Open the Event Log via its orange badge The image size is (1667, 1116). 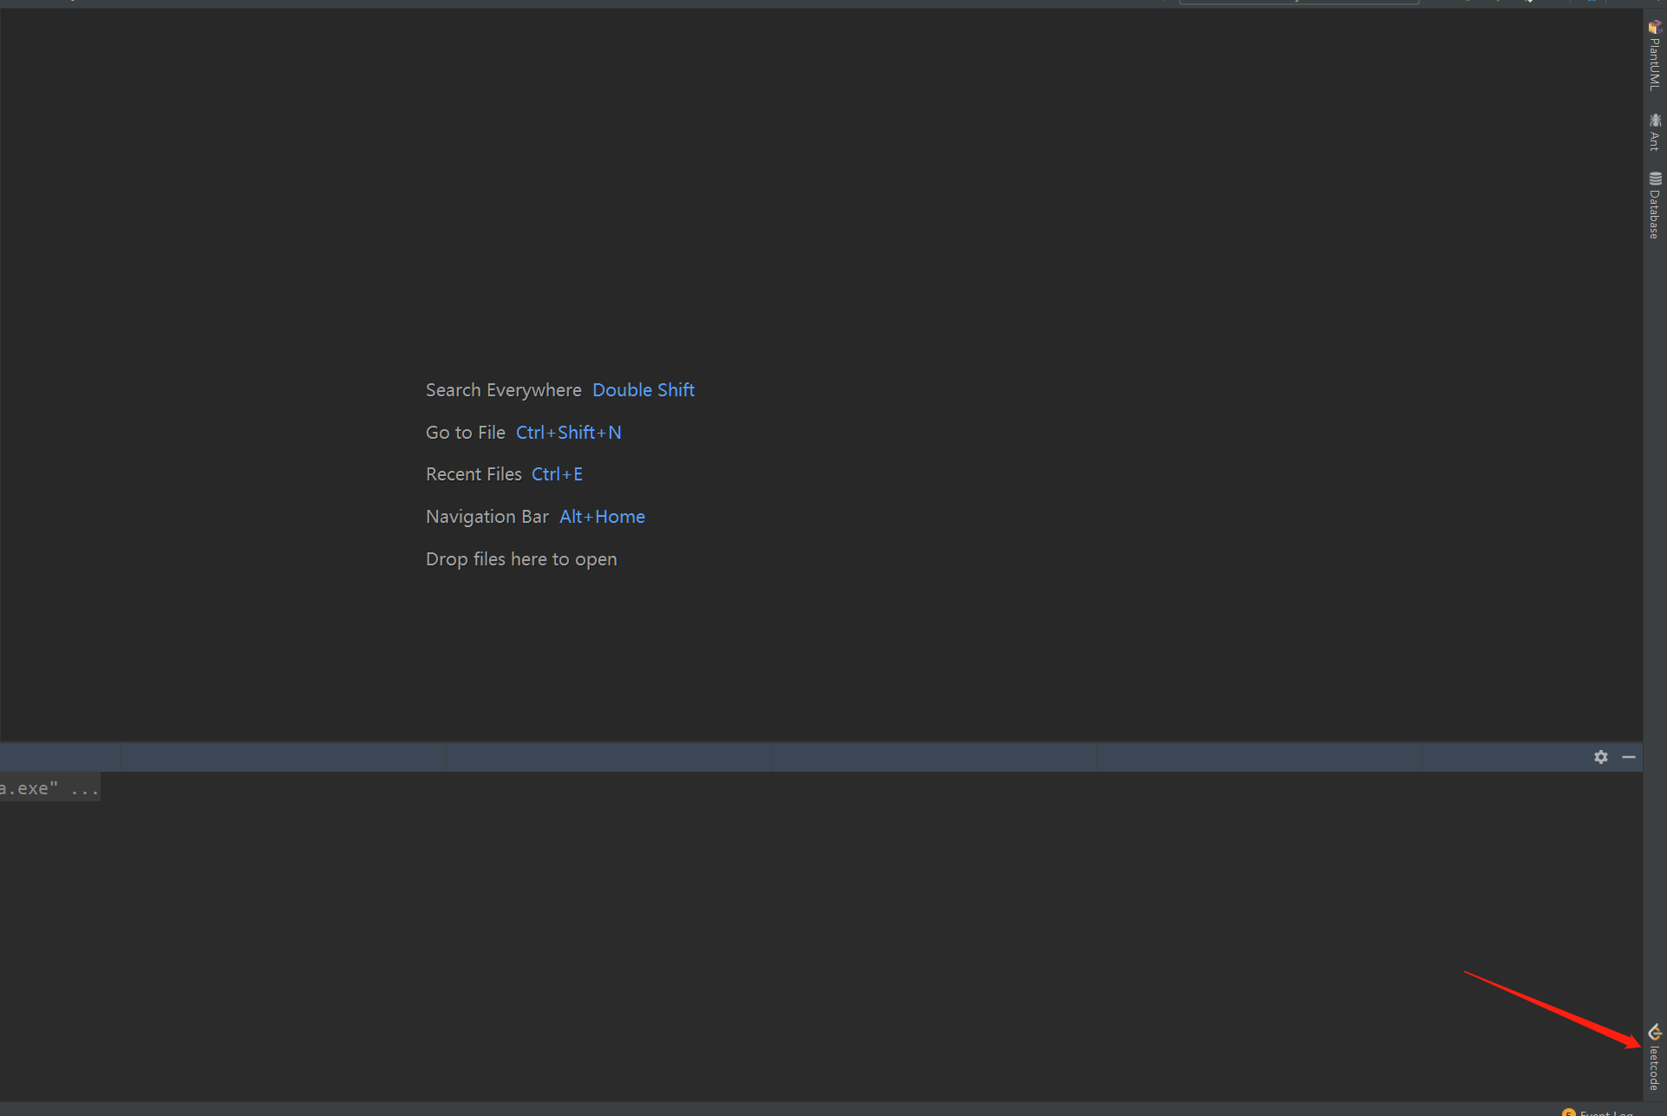coord(1568,1113)
